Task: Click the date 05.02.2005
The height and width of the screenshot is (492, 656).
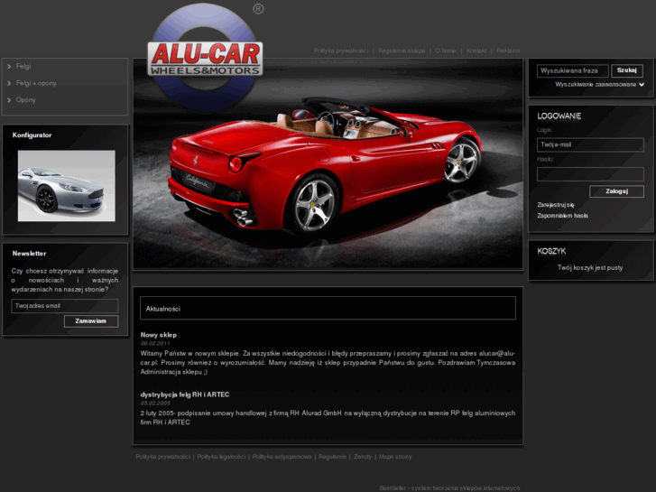Action: 155,404
